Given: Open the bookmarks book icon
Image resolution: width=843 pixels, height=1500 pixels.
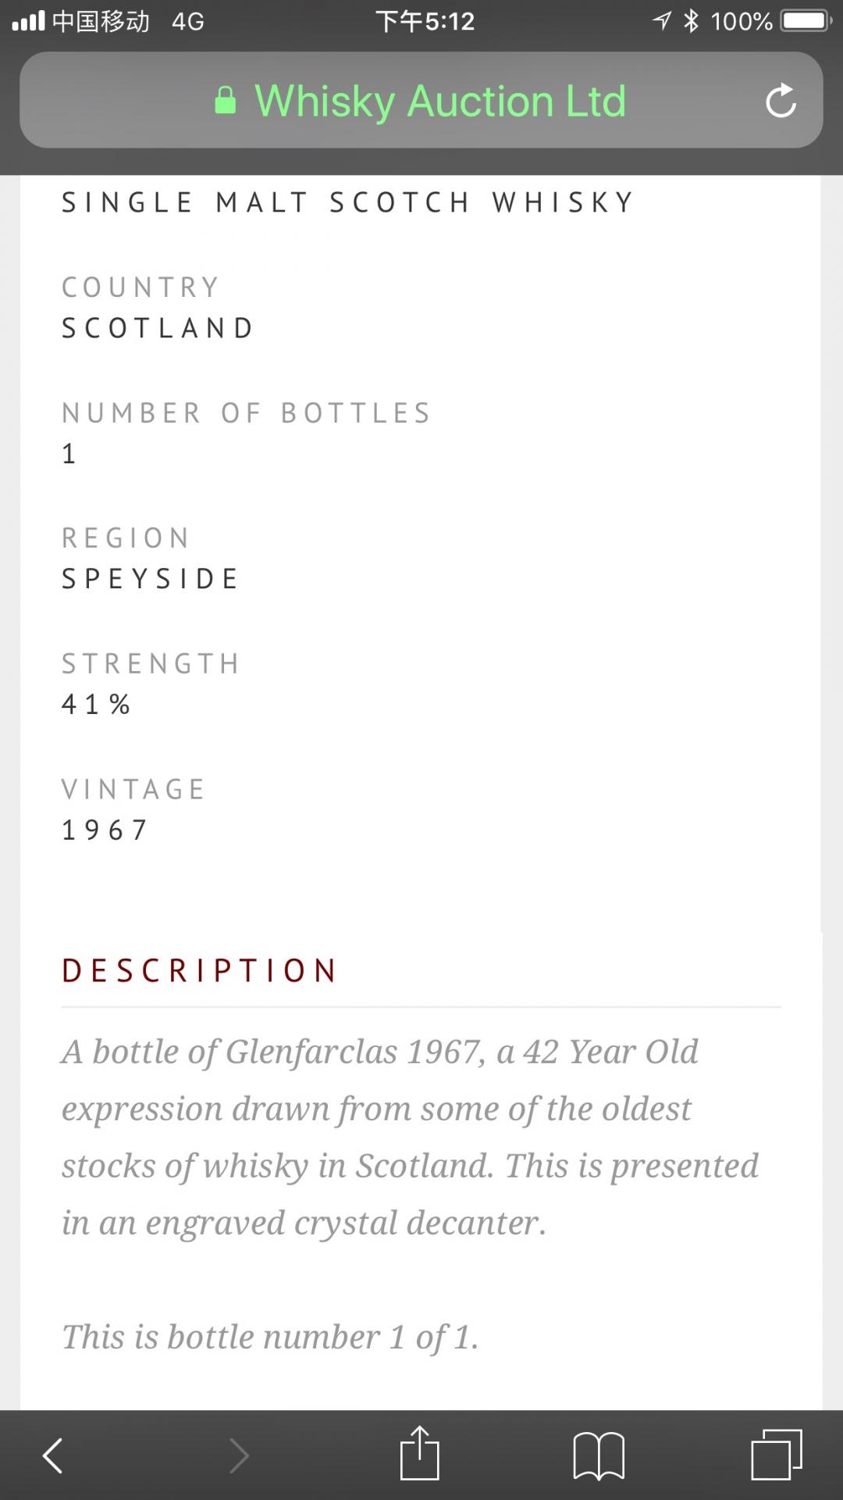Looking at the screenshot, I should point(599,1455).
